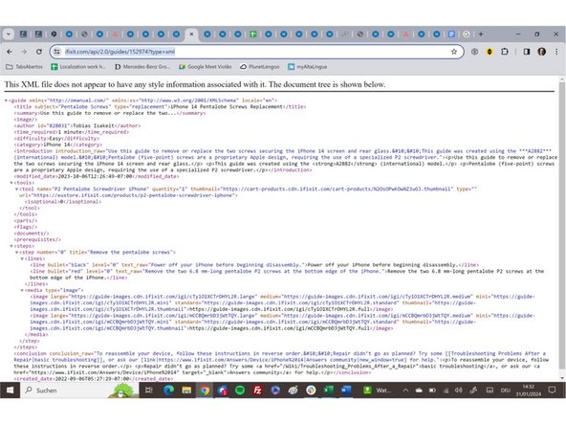Open the Extensions puzzle icon

click(505, 52)
